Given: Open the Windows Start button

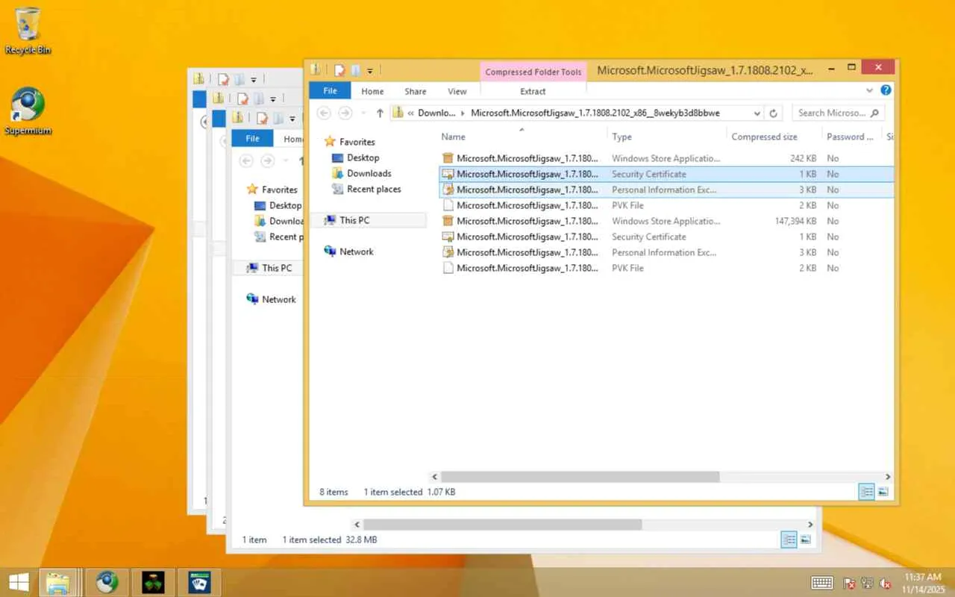Looking at the screenshot, I should [x=19, y=582].
